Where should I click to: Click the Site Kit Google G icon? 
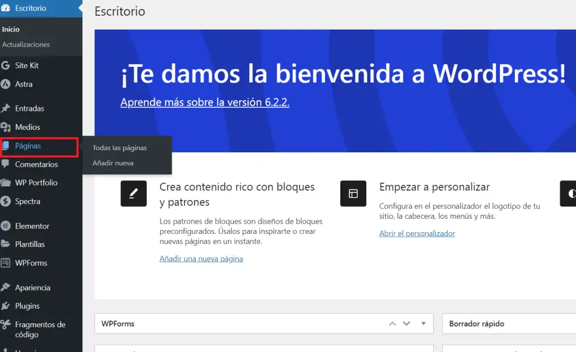pyautogui.click(x=5, y=65)
